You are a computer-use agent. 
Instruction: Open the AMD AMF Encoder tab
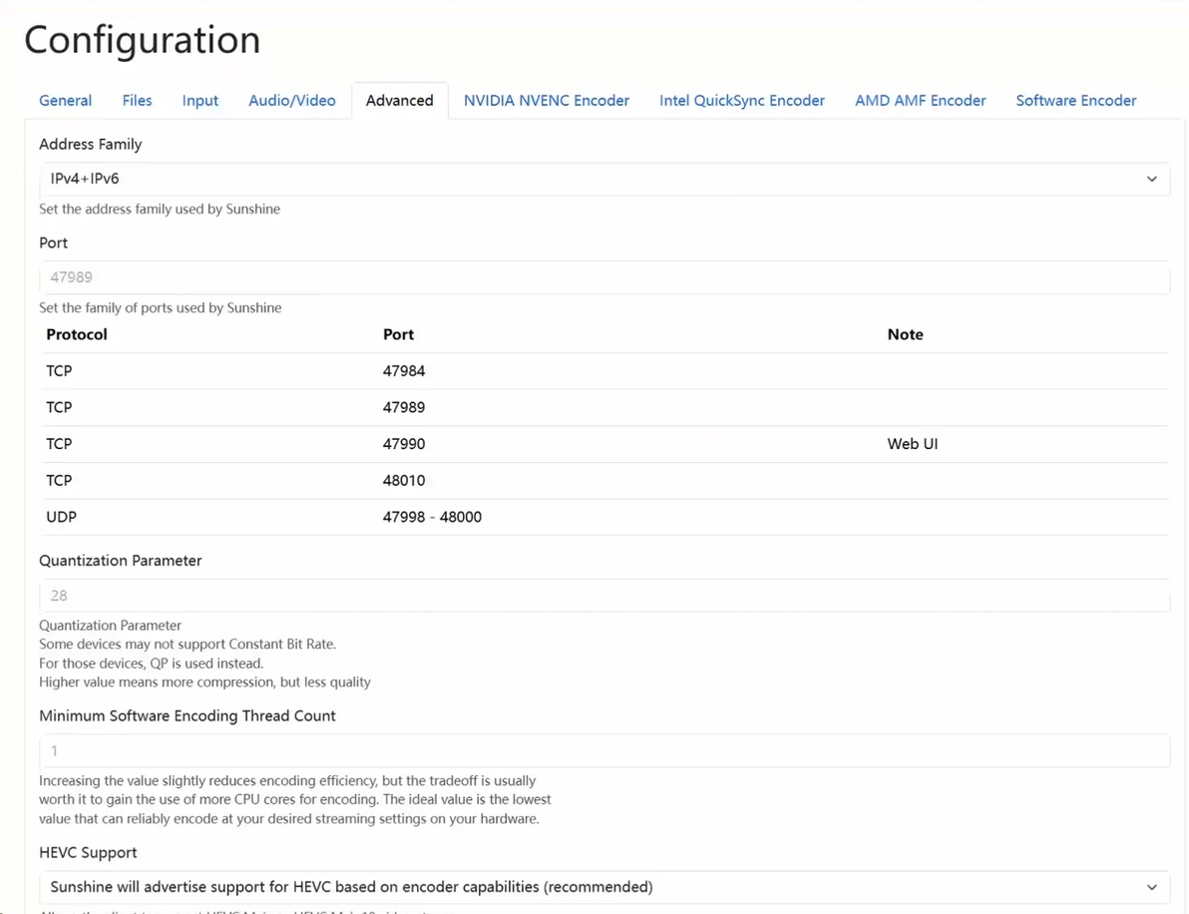(920, 101)
